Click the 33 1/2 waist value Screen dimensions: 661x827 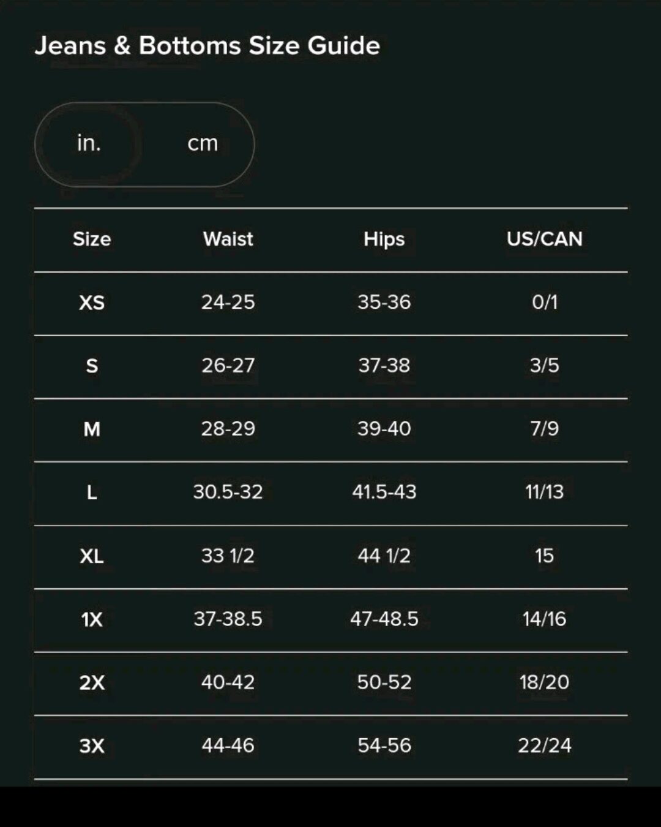(228, 556)
